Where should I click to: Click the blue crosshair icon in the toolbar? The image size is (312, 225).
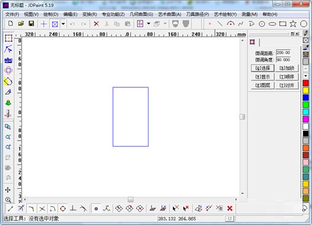click(x=44, y=24)
